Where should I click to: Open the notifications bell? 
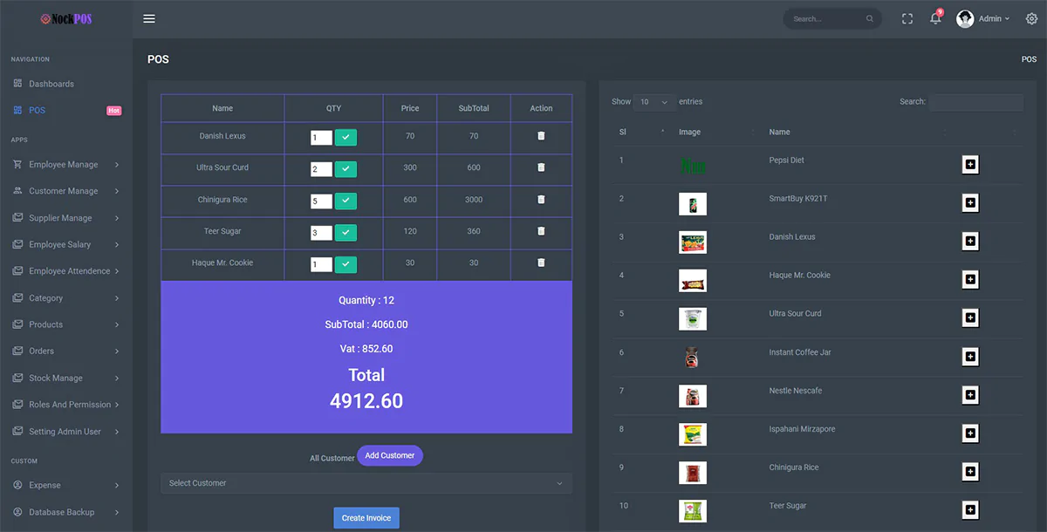tap(935, 19)
